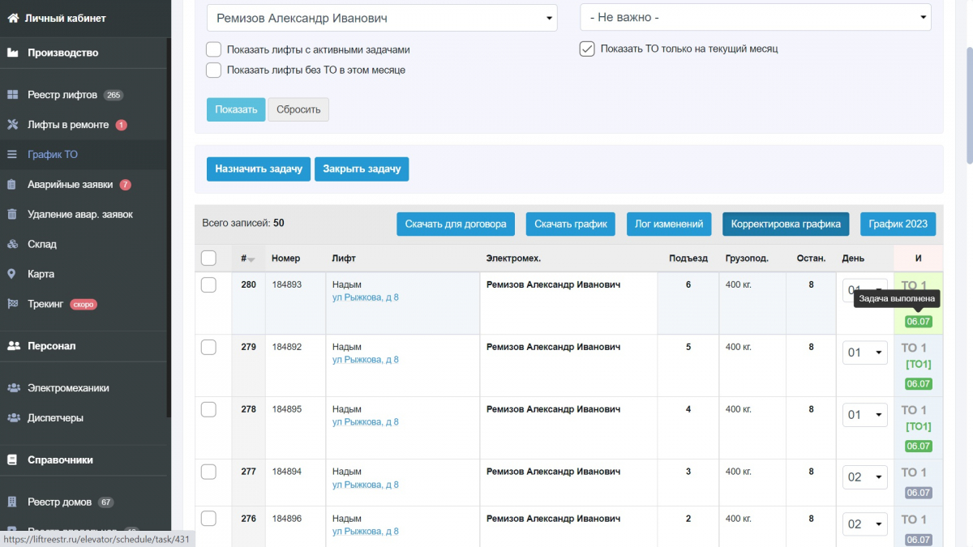Open the Ремизов Александр Иванович dropdown
Screen dimensions: 973x547
[382, 18]
